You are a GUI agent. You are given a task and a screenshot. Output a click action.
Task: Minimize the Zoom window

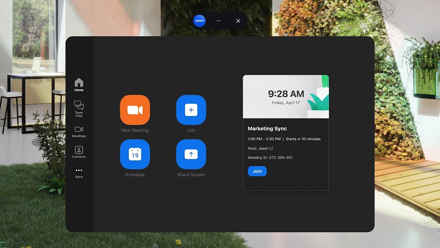click(218, 21)
